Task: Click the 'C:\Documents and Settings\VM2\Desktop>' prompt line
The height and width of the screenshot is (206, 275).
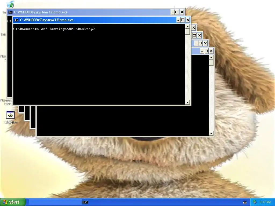Action: click(x=54, y=29)
